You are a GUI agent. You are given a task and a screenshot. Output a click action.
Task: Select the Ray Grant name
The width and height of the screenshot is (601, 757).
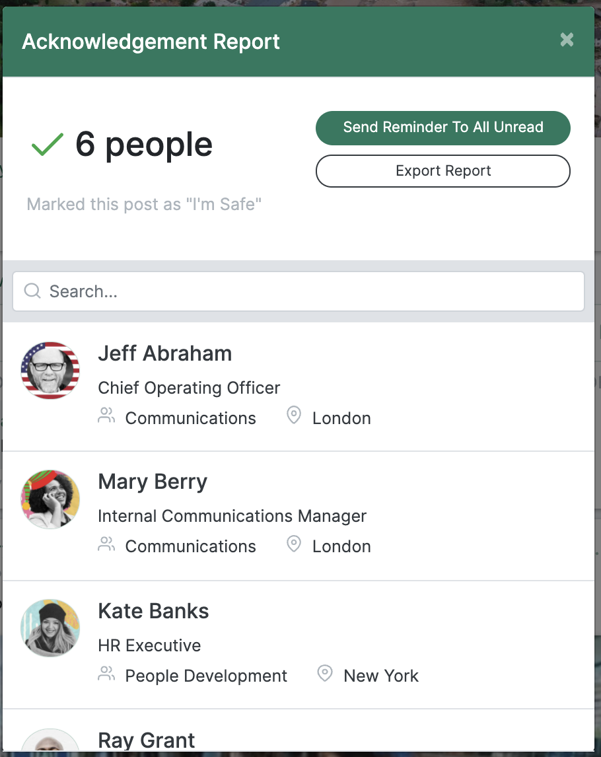(146, 740)
